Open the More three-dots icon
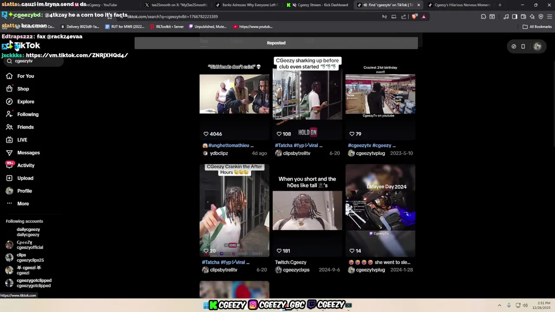This screenshot has height=312, width=555. pos(9,204)
